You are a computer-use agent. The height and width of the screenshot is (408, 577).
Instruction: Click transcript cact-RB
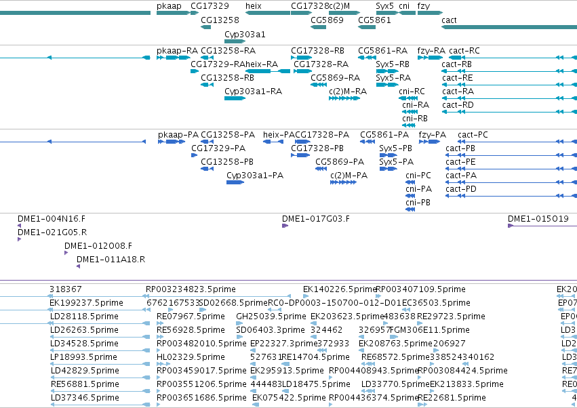coord(509,71)
